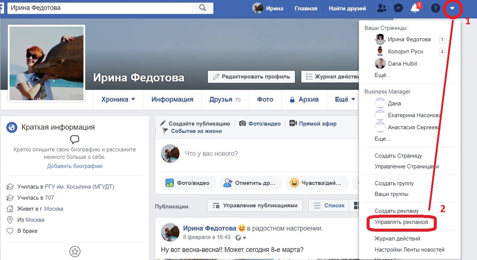Image resolution: width=477 pixels, height=260 pixels.
Task: Click Добавить биографию link
Action: point(75,166)
